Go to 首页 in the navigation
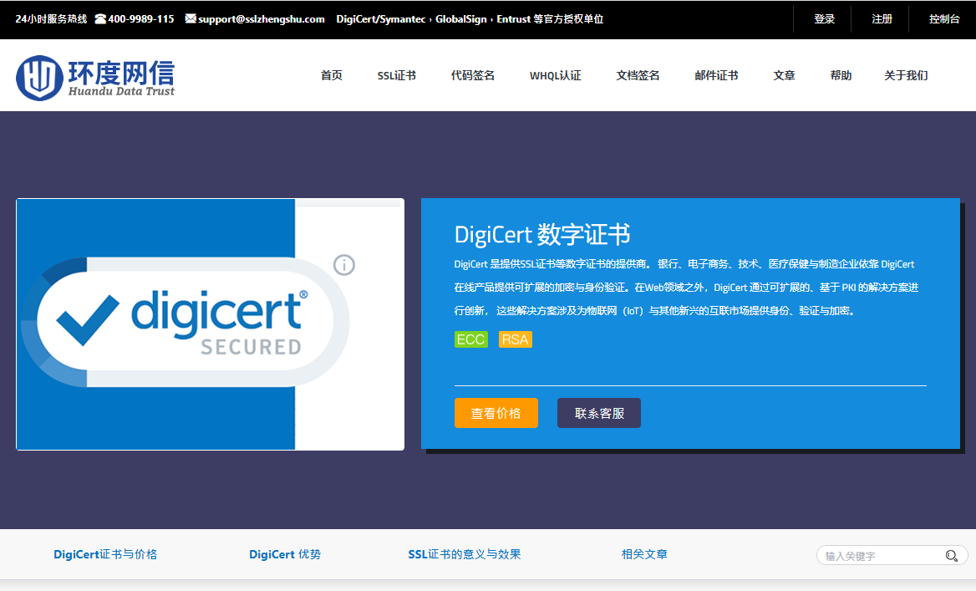Image resolution: width=976 pixels, height=591 pixels. [331, 75]
